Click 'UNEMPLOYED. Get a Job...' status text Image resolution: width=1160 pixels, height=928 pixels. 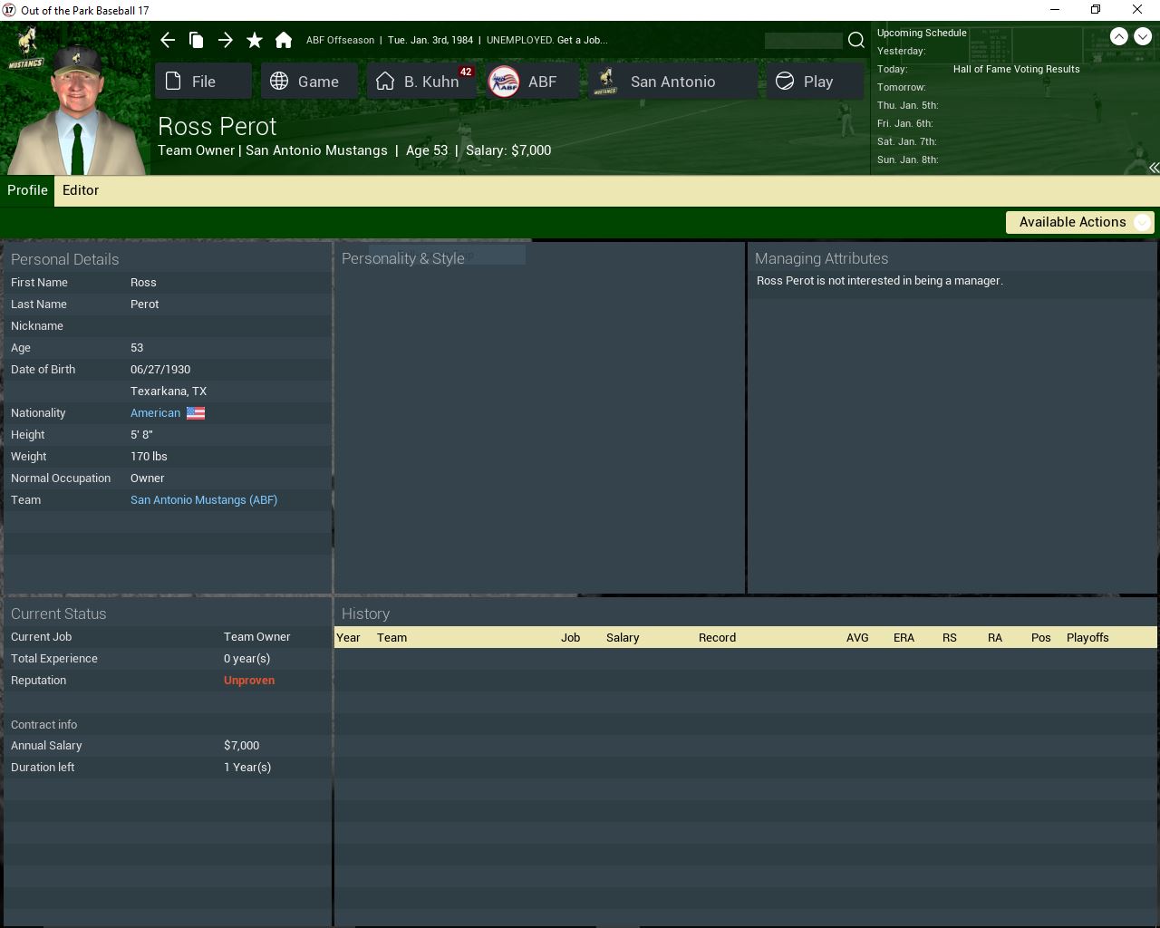pyautogui.click(x=546, y=40)
